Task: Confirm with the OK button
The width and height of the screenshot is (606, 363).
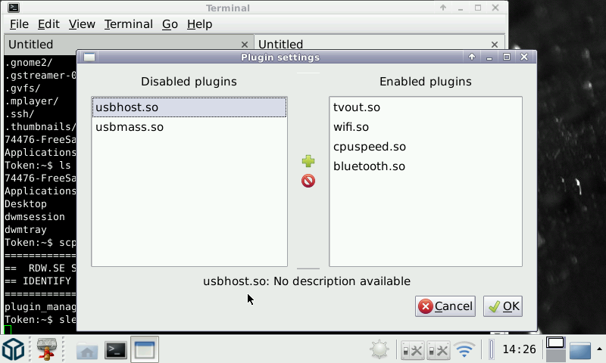Action: pos(503,306)
